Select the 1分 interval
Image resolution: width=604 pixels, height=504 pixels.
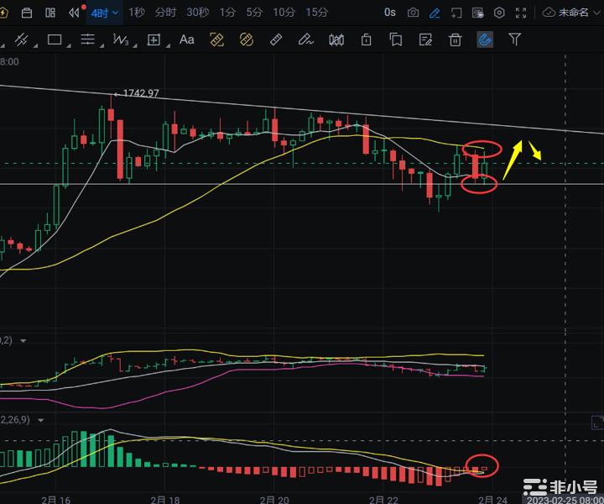tap(227, 13)
